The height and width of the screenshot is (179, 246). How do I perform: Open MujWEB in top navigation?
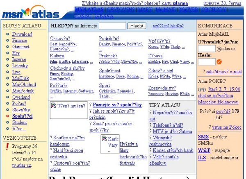[x=189, y=9]
